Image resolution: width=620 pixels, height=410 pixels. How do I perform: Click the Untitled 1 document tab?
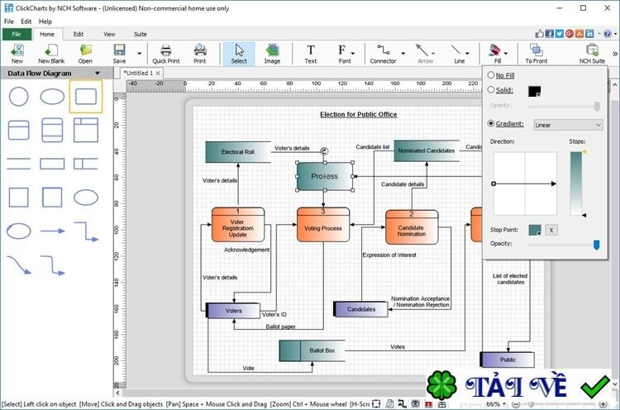point(138,73)
